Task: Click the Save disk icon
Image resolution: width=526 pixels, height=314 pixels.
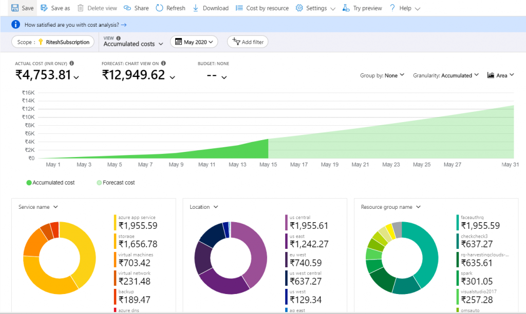Action: [x=15, y=8]
